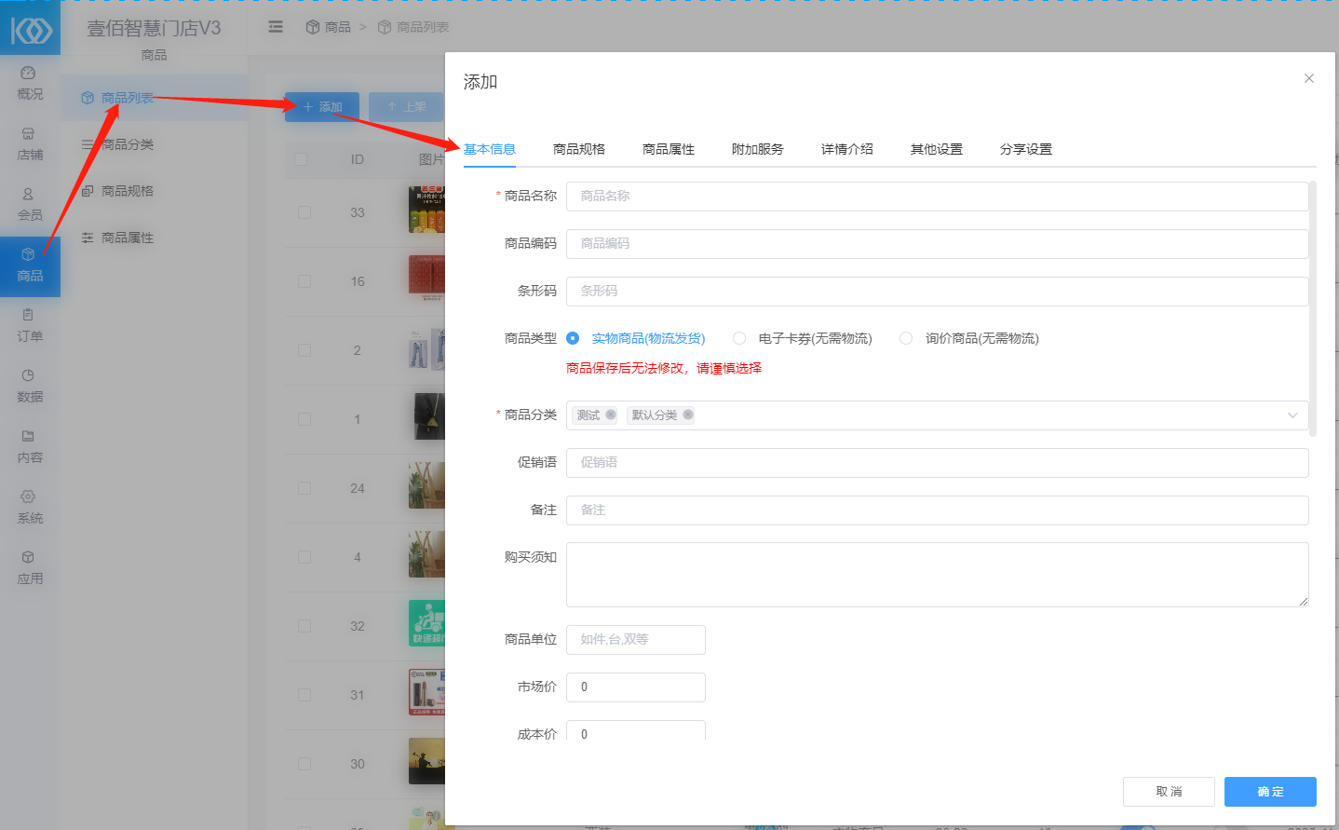Click the app logo icon
The height and width of the screenshot is (830, 1339).
point(30,29)
